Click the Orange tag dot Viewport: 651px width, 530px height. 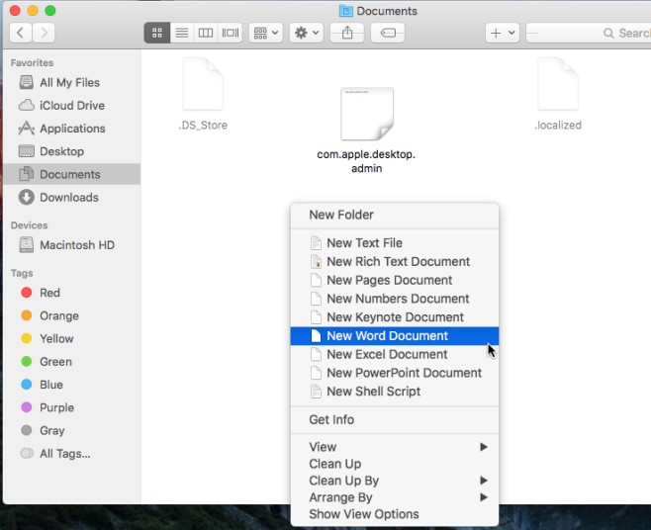click(27, 315)
